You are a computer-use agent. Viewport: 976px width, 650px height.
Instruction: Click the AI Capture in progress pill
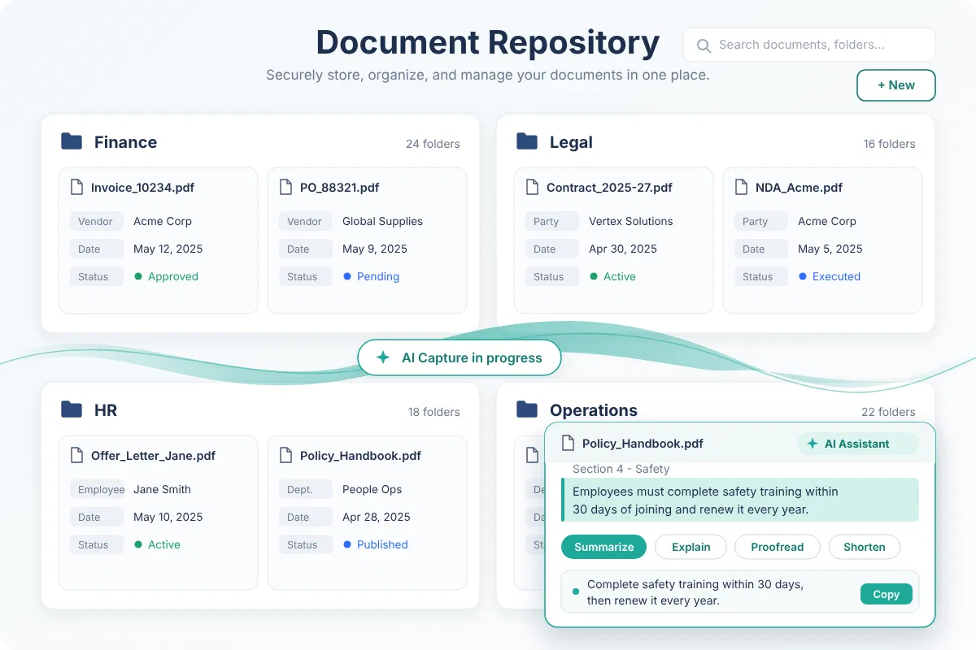[460, 357]
